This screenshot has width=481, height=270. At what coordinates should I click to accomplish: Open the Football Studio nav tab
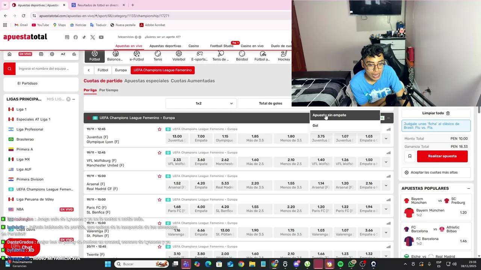(x=222, y=46)
